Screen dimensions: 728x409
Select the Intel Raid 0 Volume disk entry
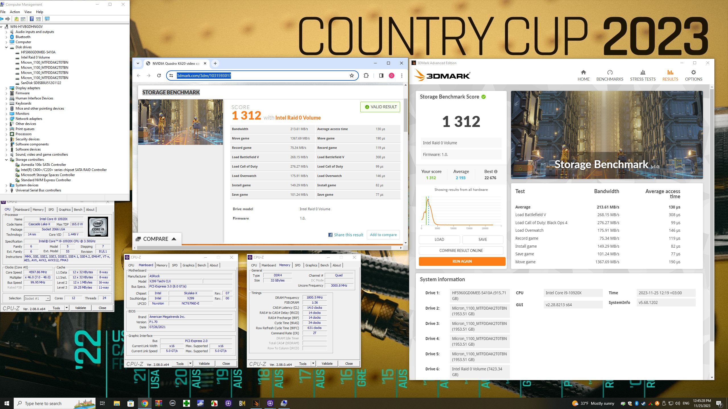35,57
